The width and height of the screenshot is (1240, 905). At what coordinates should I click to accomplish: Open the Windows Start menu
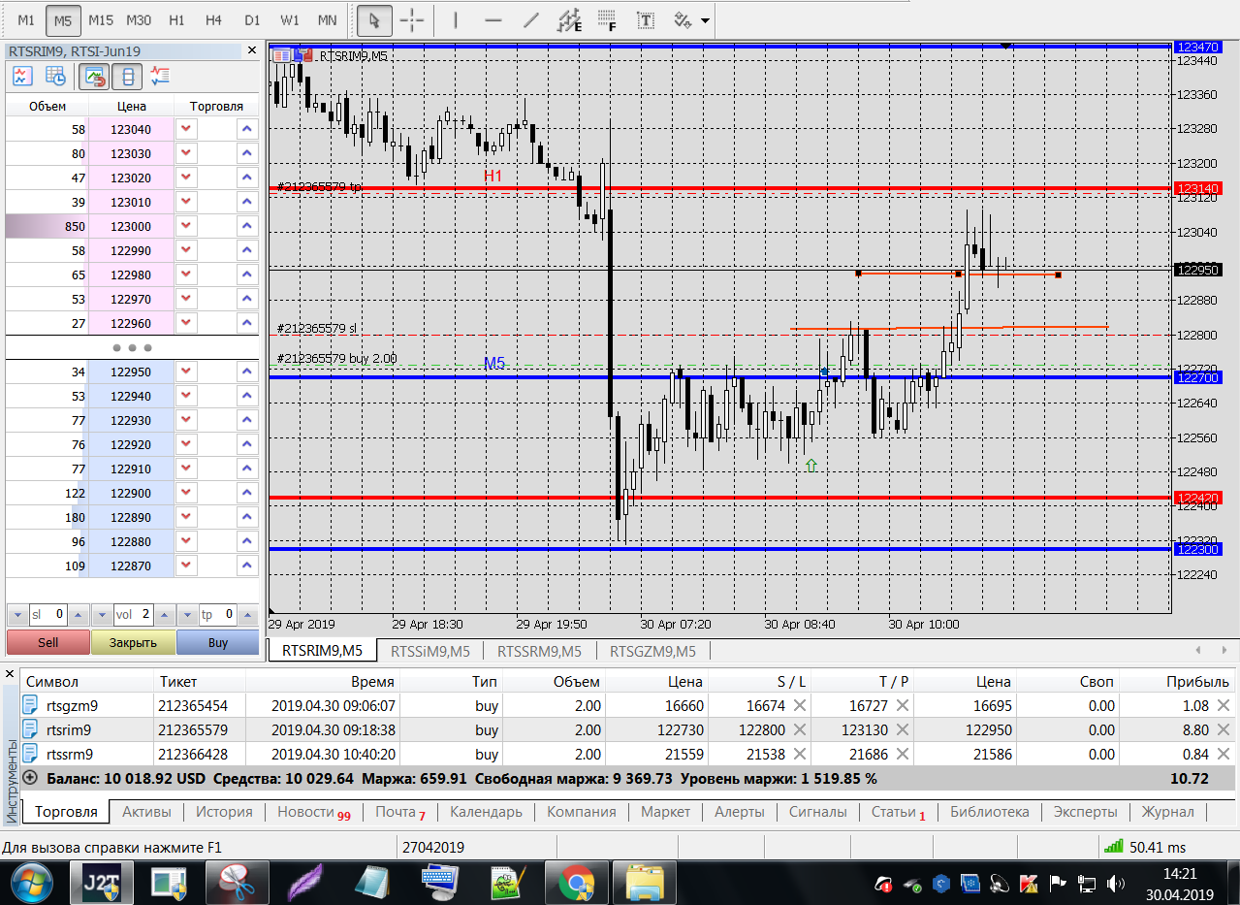pos(32,884)
